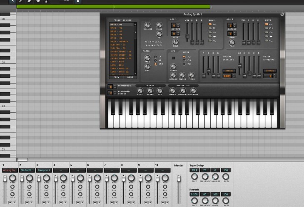Select sawtooth wave for OSC 2
Screen dimensions: 304x207
(267, 24)
